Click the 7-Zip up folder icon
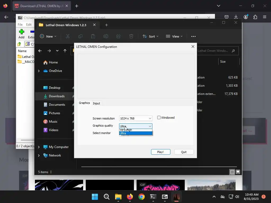 click(19, 44)
